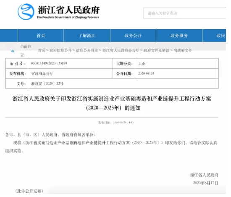The width and height of the screenshot is (231, 197).
Task: Go to 信息公开目录 breadcrumb link
Action: 87,51
